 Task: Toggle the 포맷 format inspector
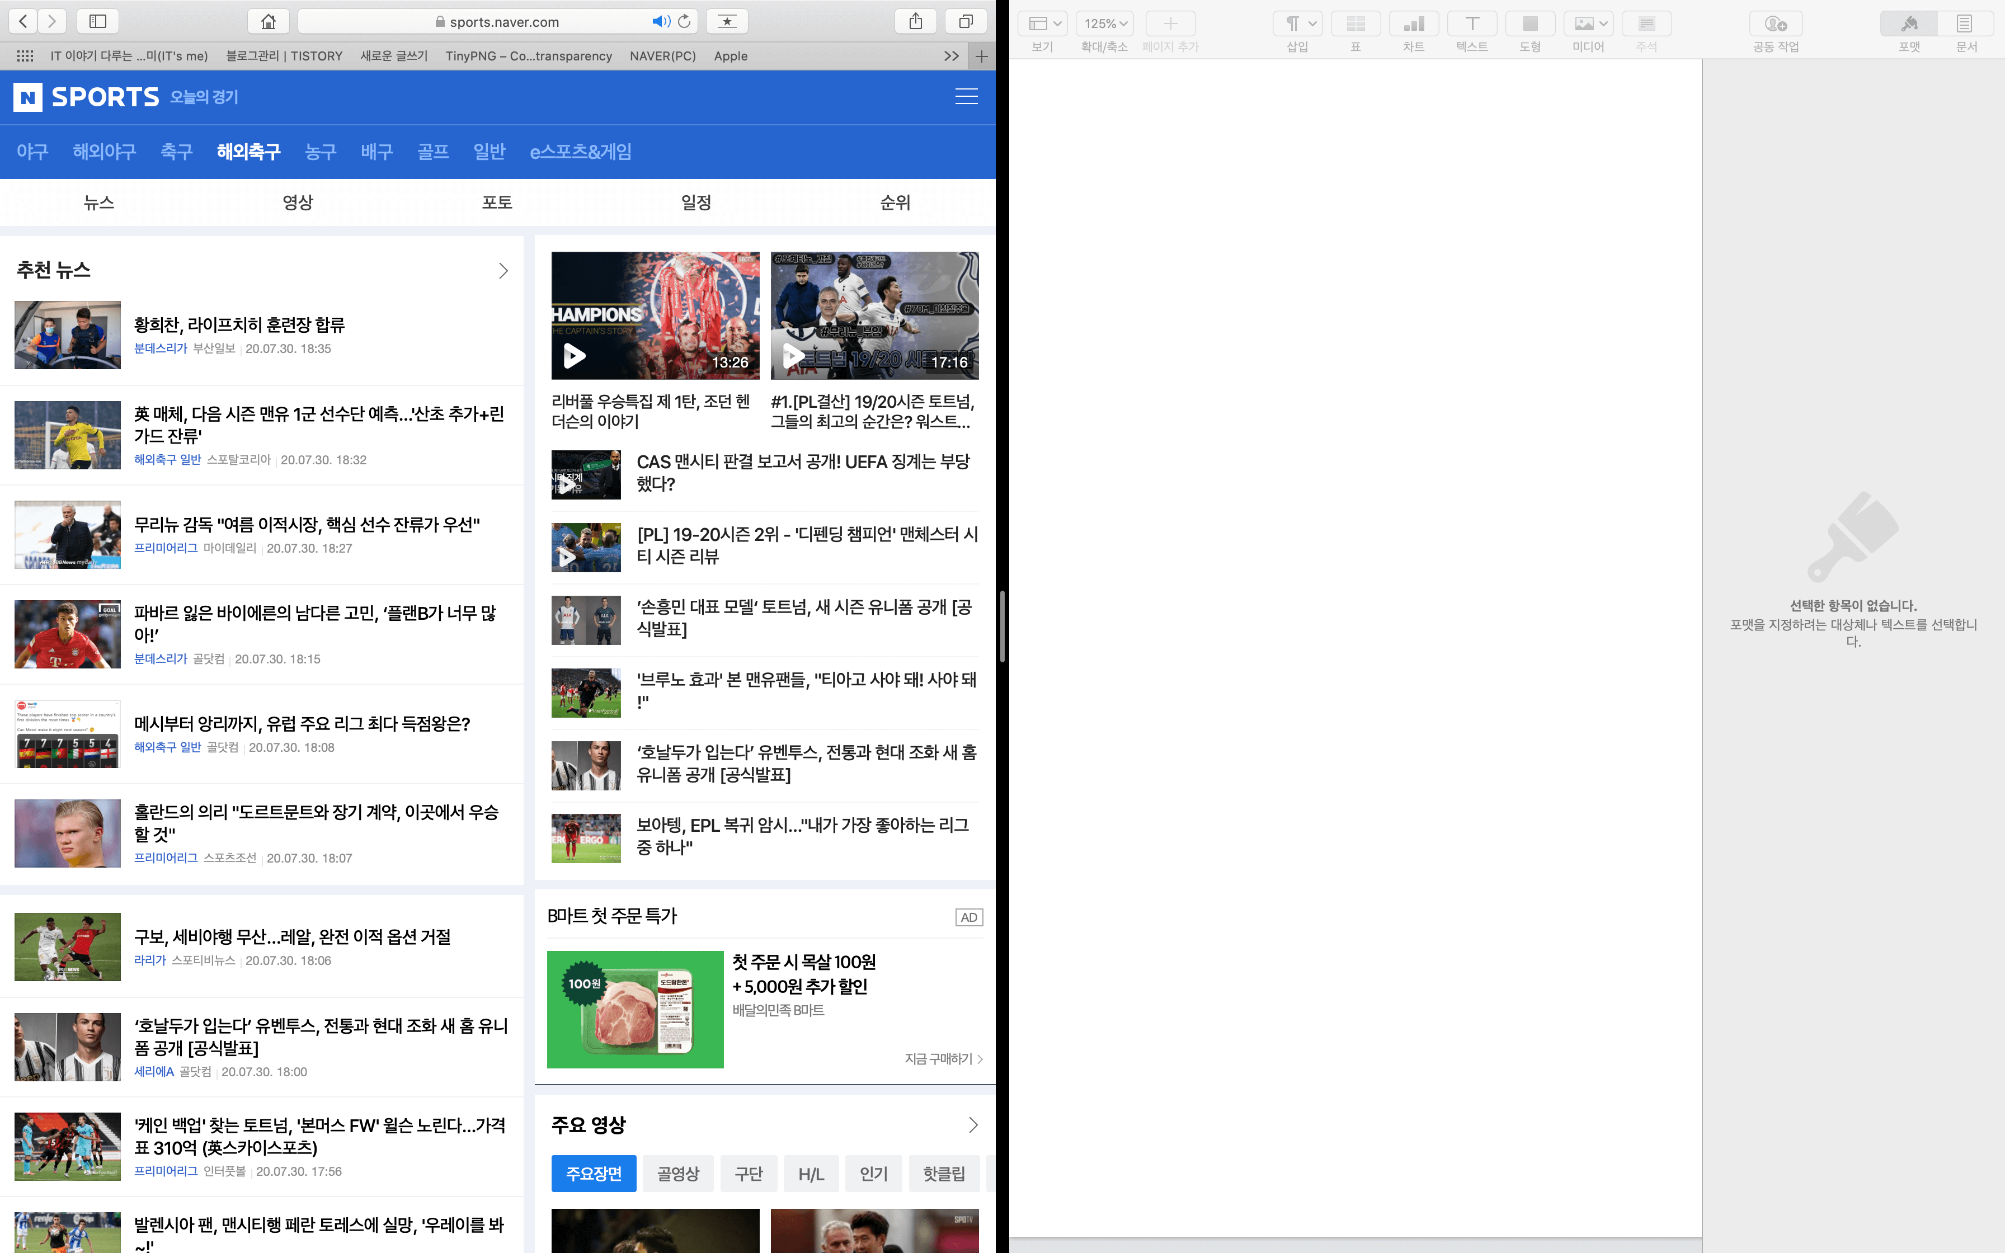click(x=1909, y=24)
